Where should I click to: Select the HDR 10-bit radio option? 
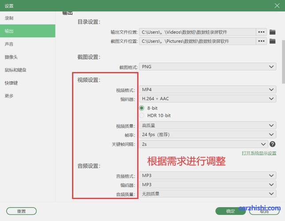tap(141, 115)
